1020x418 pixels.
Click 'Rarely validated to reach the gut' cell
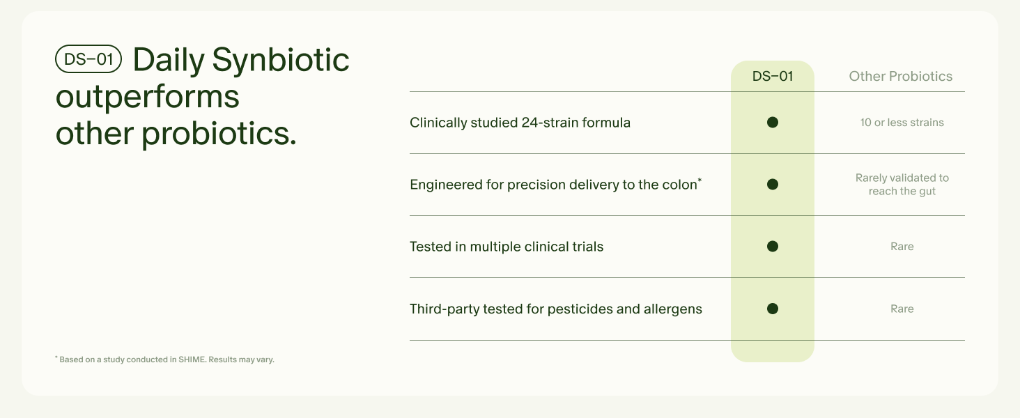click(902, 185)
